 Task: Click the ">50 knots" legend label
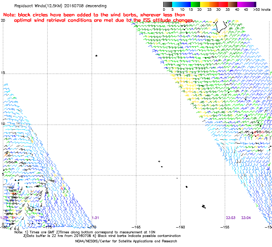click(x=262, y=10)
